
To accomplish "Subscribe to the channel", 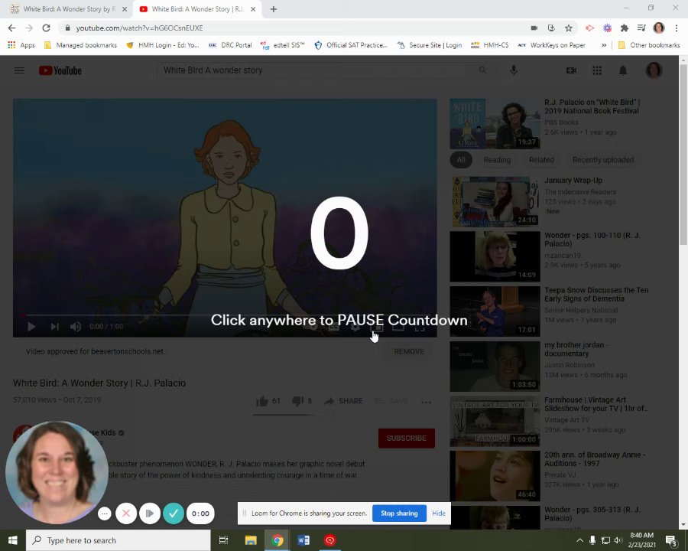I will tap(407, 438).
